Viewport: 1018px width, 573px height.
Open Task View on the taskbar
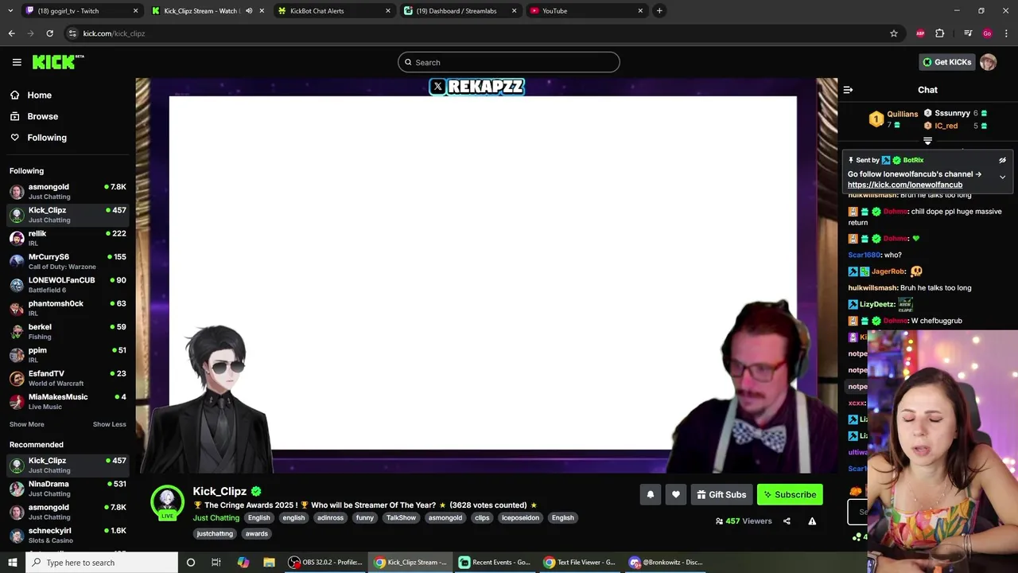point(216,562)
